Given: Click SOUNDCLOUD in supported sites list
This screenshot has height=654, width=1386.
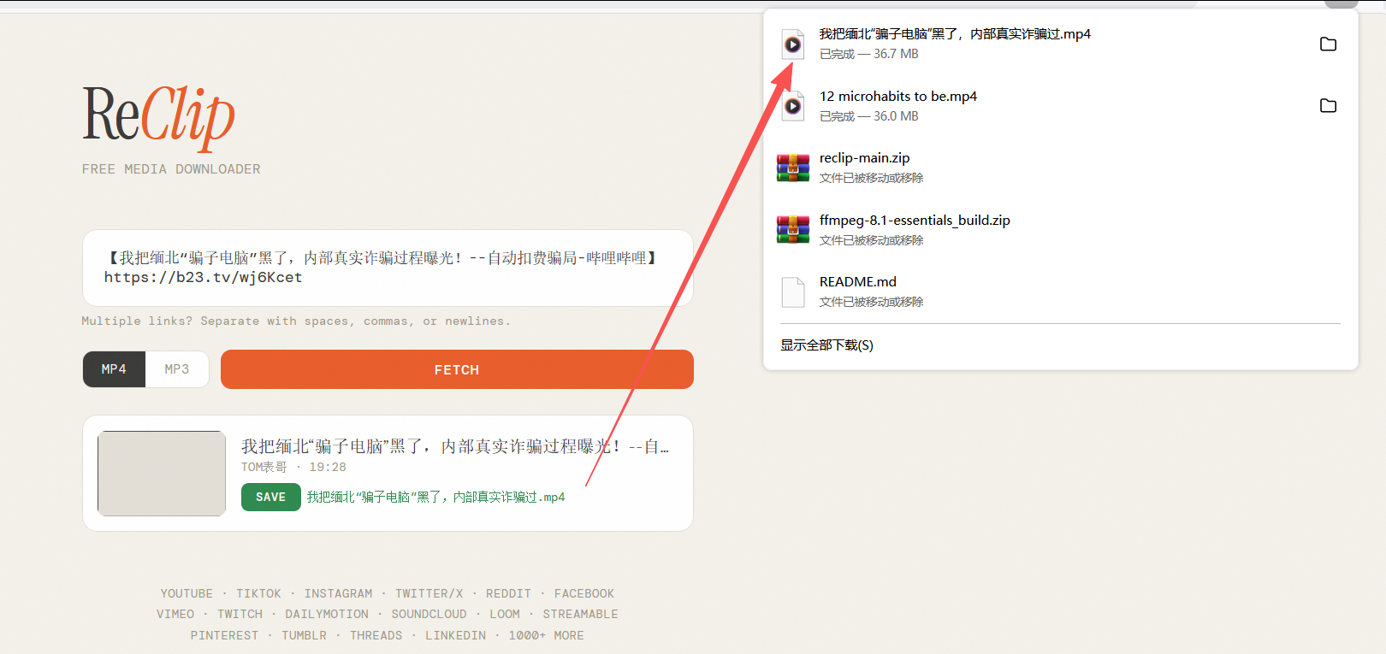Looking at the screenshot, I should (x=429, y=614).
